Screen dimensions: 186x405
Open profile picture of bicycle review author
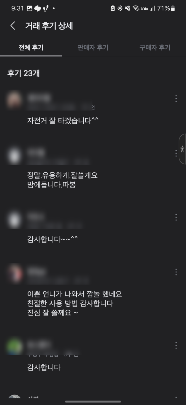pos(14,100)
